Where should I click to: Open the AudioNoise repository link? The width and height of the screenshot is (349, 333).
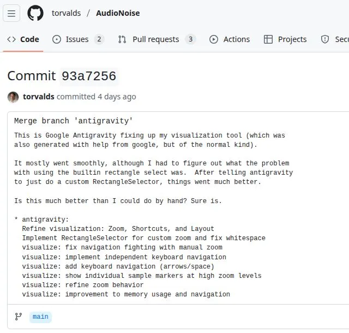[x=118, y=13]
